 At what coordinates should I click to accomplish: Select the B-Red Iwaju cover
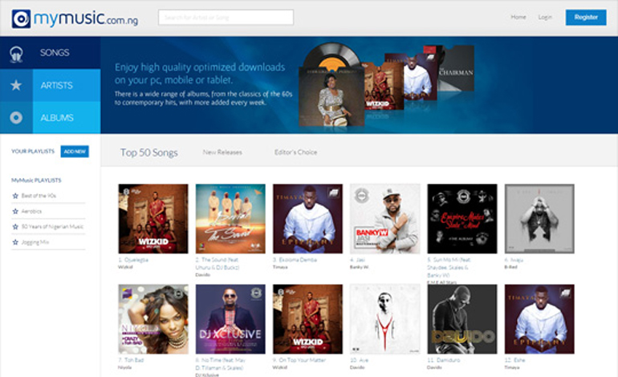point(539,219)
